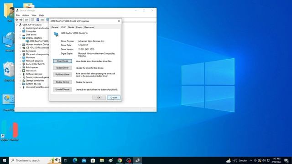The width and height of the screenshot is (292, 164).
Task: Click the Keyboards icon in the device tree
Action: 24,51
